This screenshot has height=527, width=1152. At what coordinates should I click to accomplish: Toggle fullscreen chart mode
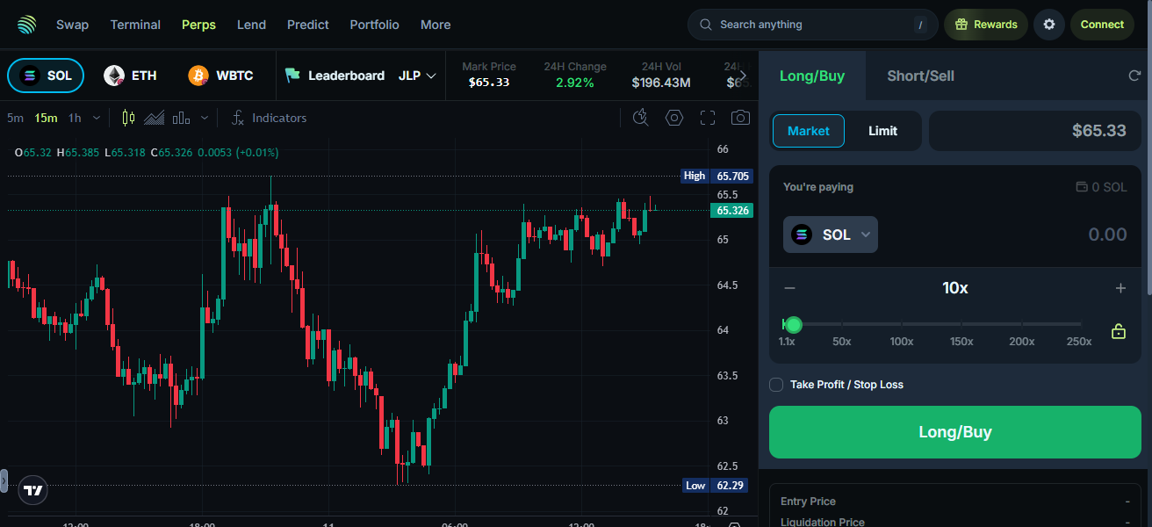[x=708, y=118]
